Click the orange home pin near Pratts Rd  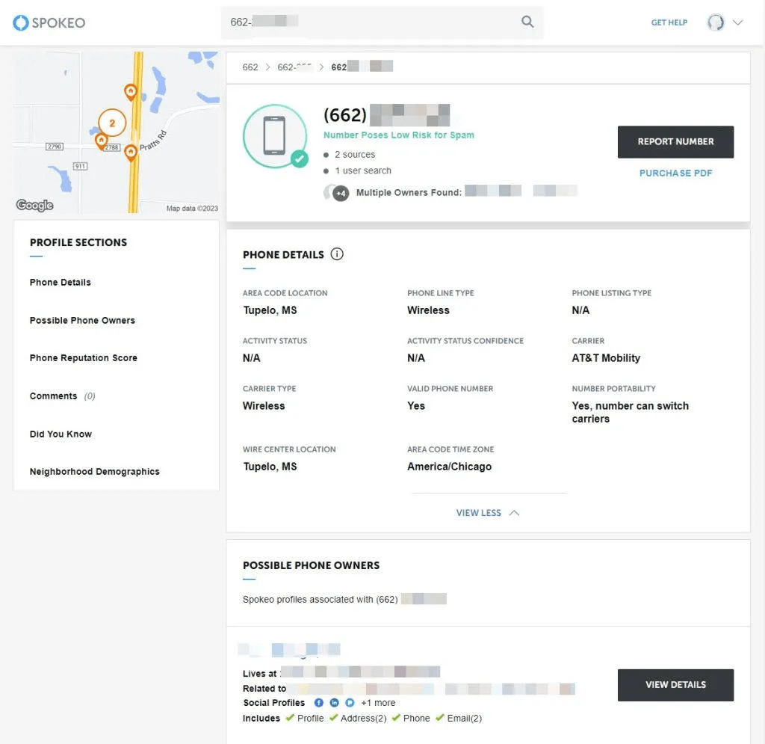(x=130, y=153)
